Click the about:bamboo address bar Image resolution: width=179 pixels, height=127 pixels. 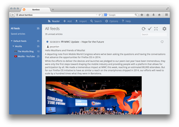click(x=56, y=15)
